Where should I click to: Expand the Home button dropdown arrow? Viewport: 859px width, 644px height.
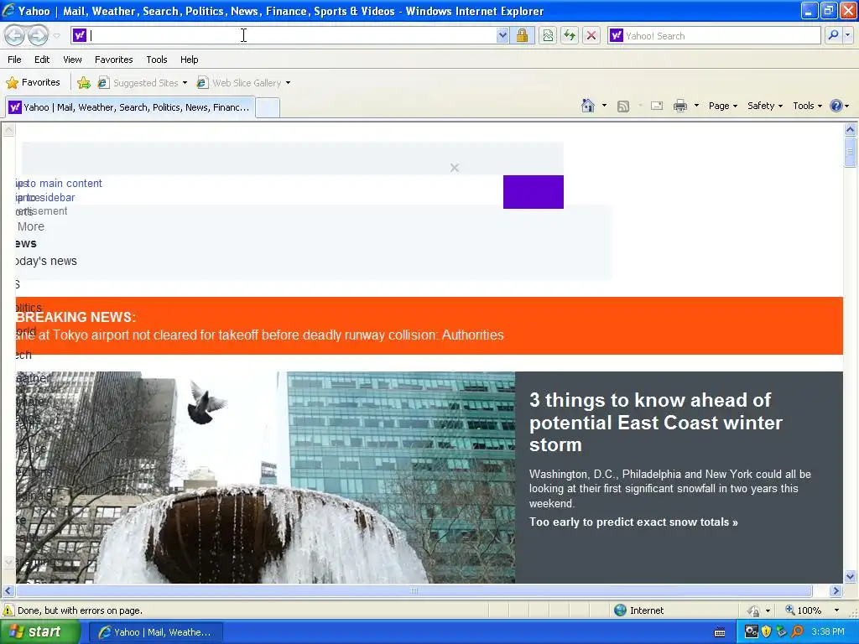coord(604,106)
